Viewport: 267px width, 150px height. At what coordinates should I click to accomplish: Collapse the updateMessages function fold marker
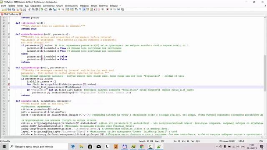click(x=9, y=67)
